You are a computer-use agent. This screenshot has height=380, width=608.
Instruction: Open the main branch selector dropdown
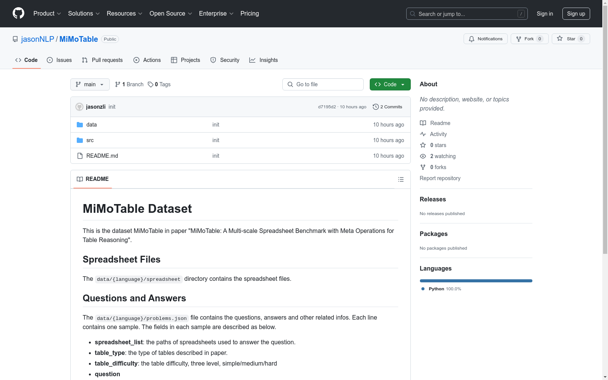[90, 84]
